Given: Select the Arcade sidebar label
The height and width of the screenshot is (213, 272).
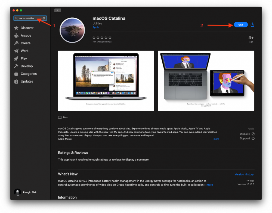Looking at the screenshot, I should [26, 36].
